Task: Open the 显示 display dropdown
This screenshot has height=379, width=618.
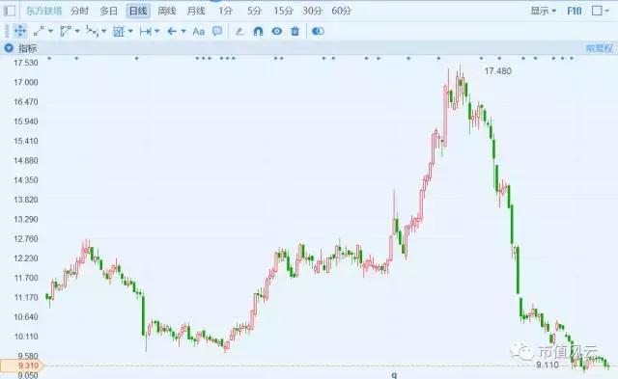Action: point(543,11)
